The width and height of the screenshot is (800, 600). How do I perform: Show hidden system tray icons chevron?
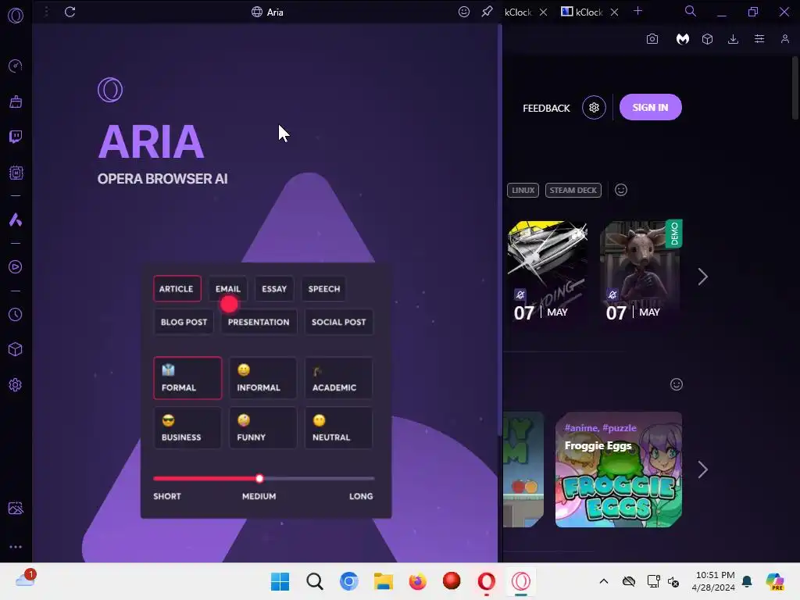point(604,581)
